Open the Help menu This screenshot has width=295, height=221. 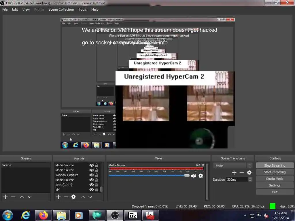tap(95, 9)
